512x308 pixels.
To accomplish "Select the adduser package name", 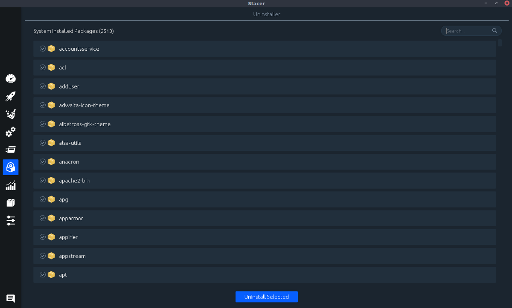I will point(70,86).
